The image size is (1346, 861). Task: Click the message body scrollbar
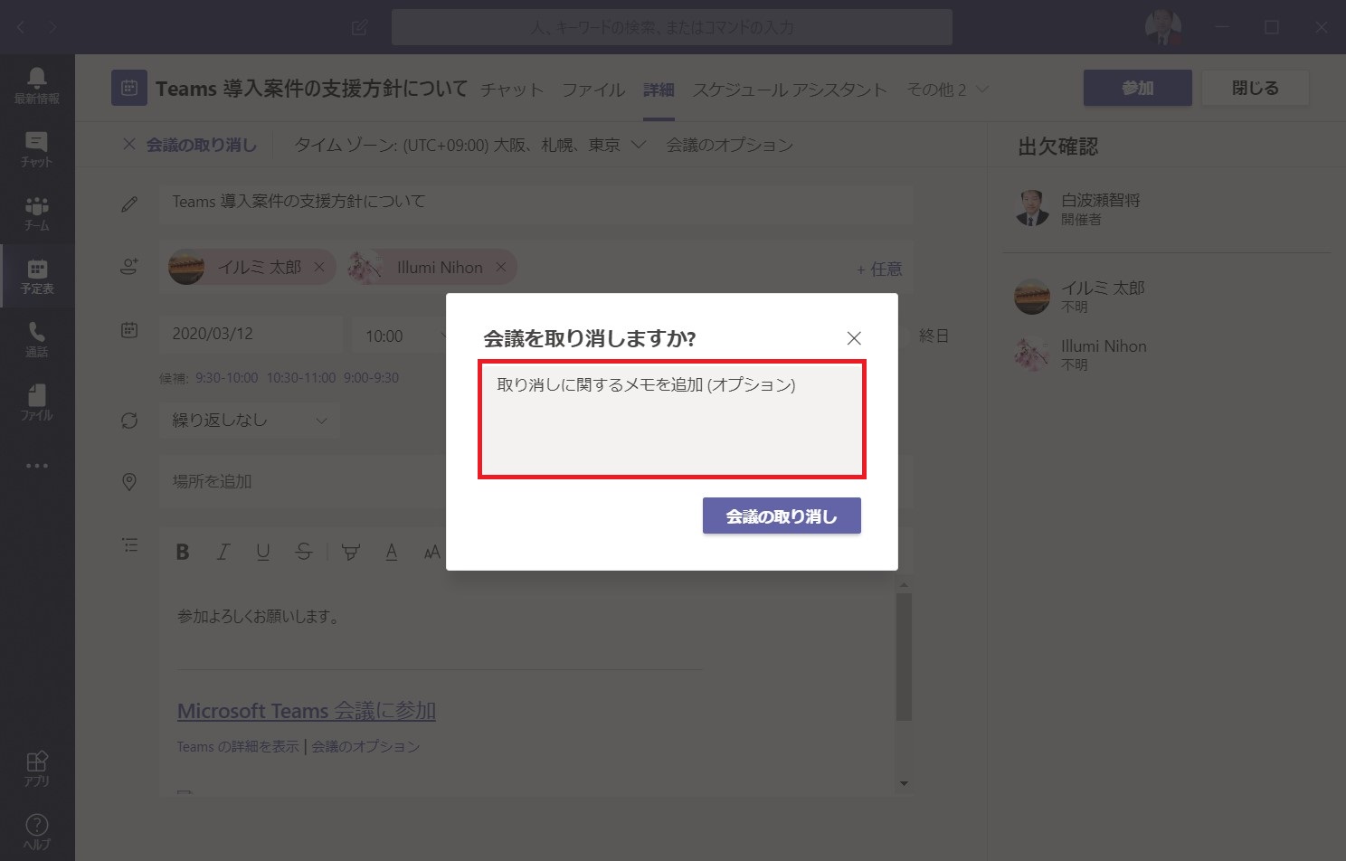pyautogui.click(x=904, y=657)
